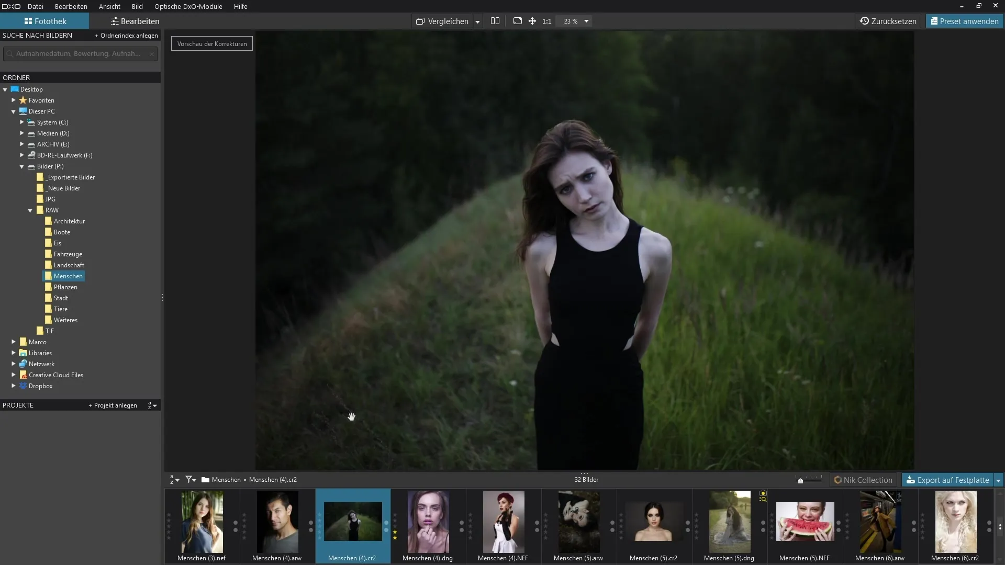Click the star rating column of Menschen (5).arw
Screen dimensions: 1005x565
[545, 526]
